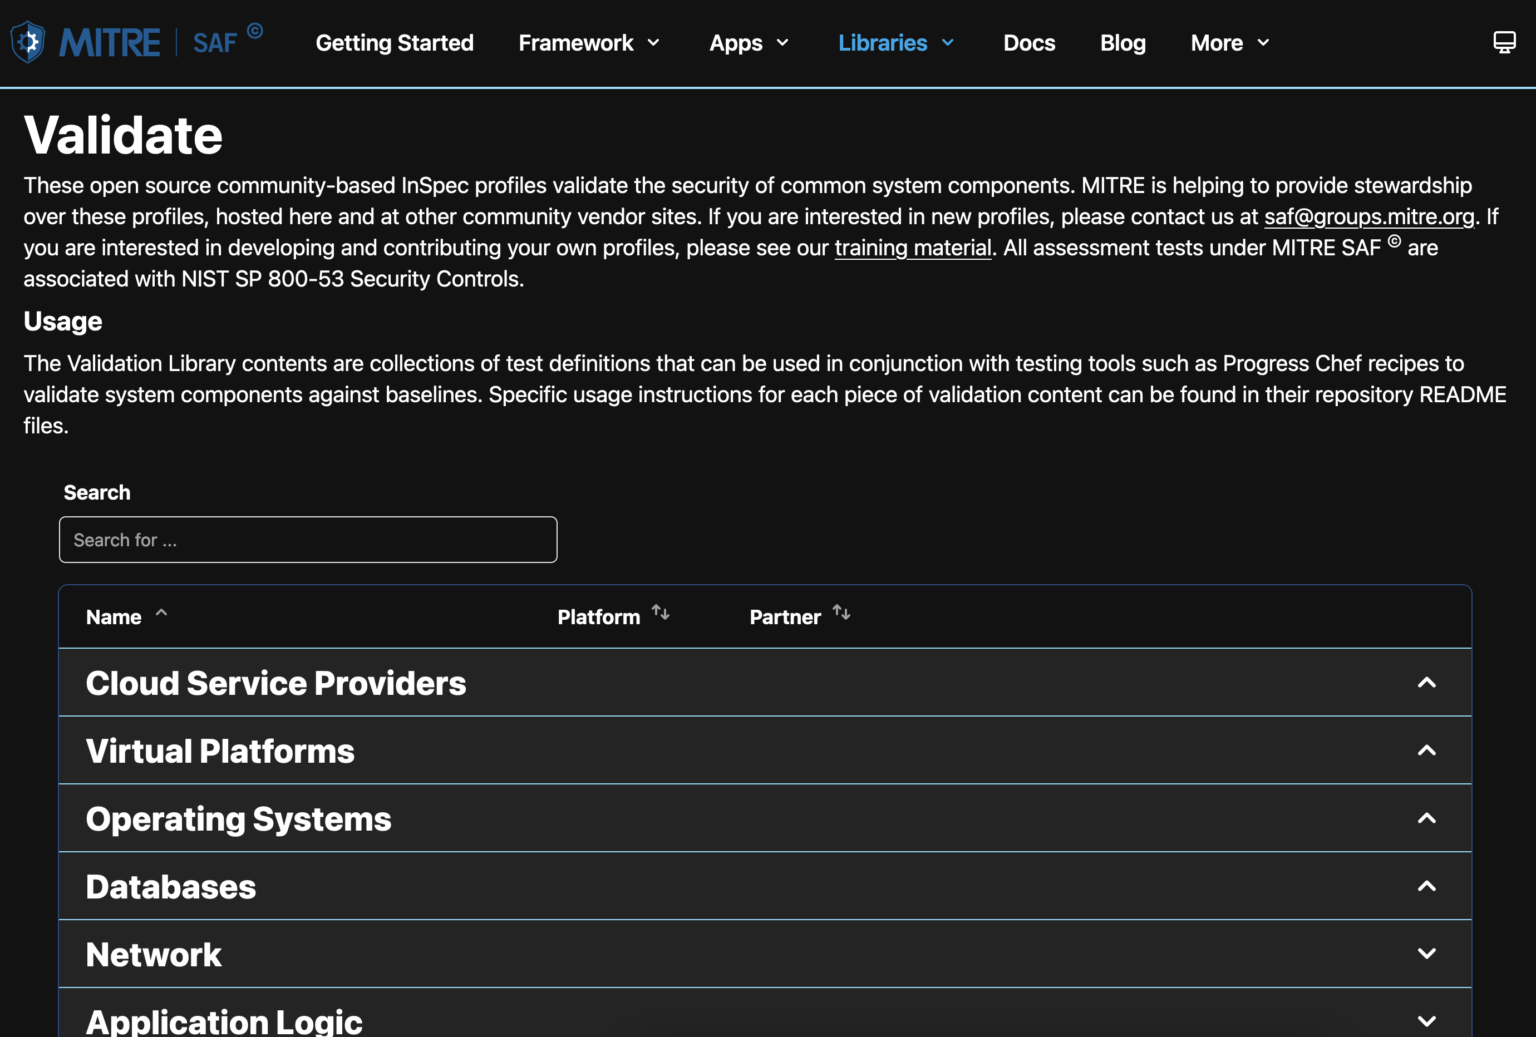Click the MITRE SAF shield logo
Viewport: 1536px width, 1037px height.
(28, 42)
